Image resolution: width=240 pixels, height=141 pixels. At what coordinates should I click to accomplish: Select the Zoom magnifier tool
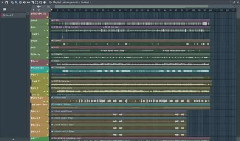pos(41,2)
